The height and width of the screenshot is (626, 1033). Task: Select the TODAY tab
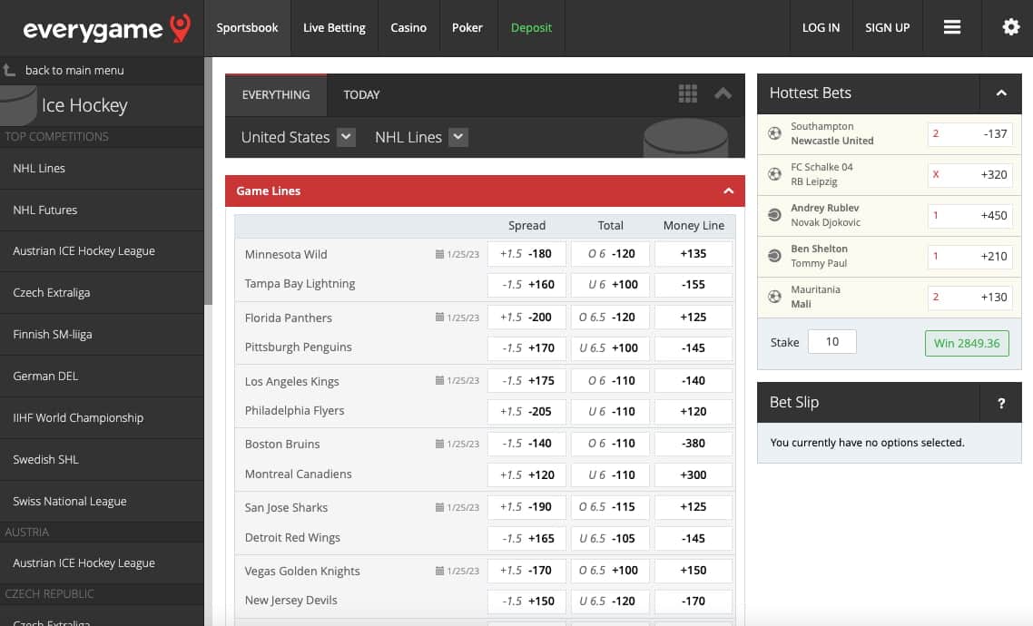pos(361,94)
